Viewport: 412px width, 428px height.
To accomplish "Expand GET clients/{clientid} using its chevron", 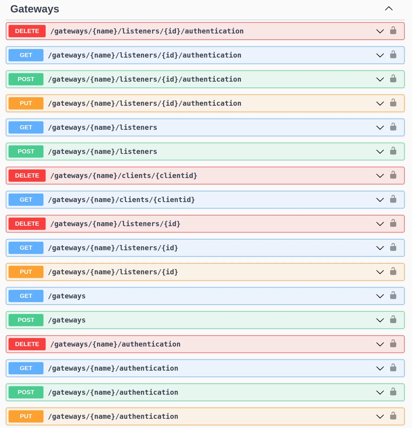I will coord(380,200).
